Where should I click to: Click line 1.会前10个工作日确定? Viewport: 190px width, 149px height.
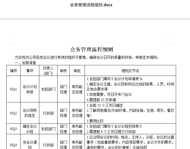pyautogui.click(x=105, y=105)
